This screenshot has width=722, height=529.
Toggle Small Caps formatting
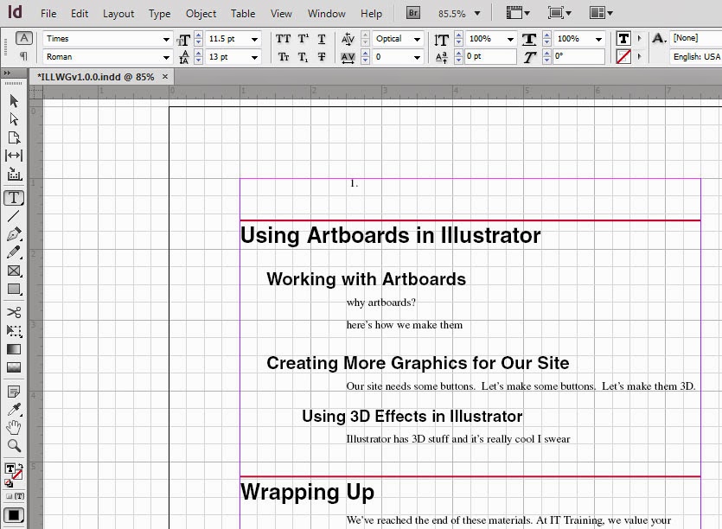point(284,57)
